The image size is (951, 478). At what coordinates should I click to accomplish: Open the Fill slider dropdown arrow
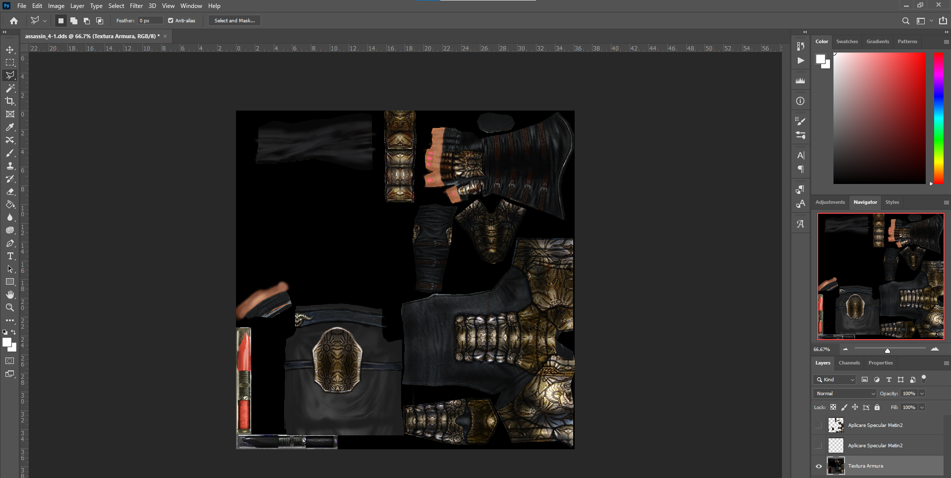[922, 408]
